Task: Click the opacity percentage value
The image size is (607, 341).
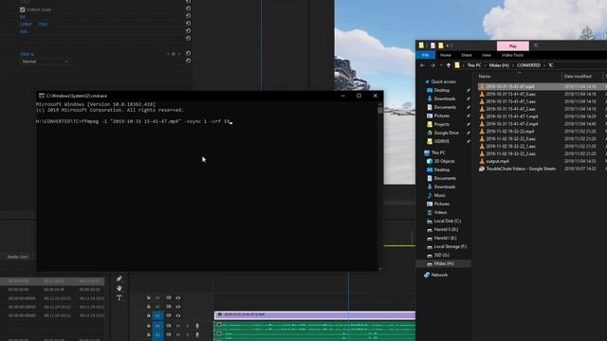Action: pos(28,54)
